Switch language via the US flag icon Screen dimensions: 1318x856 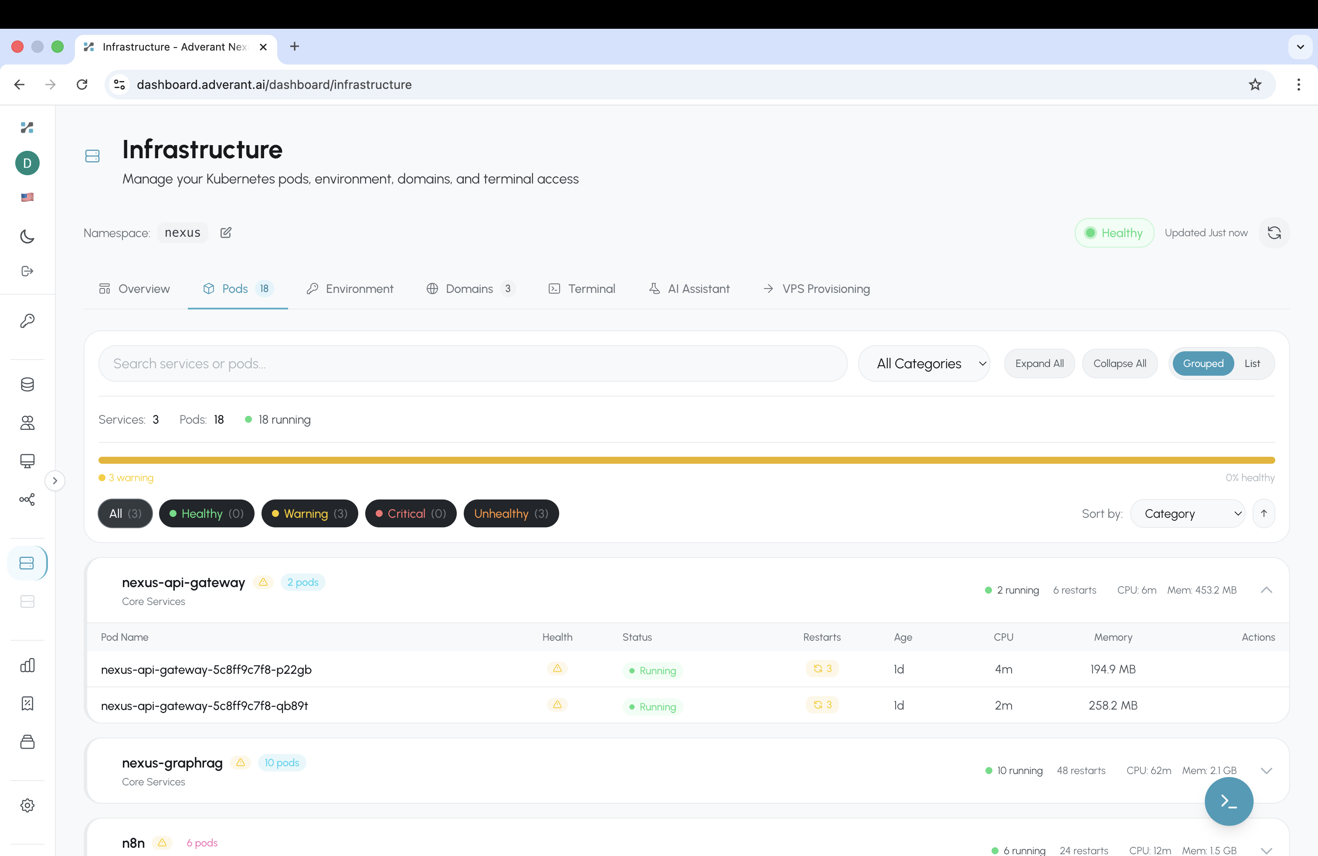(27, 197)
